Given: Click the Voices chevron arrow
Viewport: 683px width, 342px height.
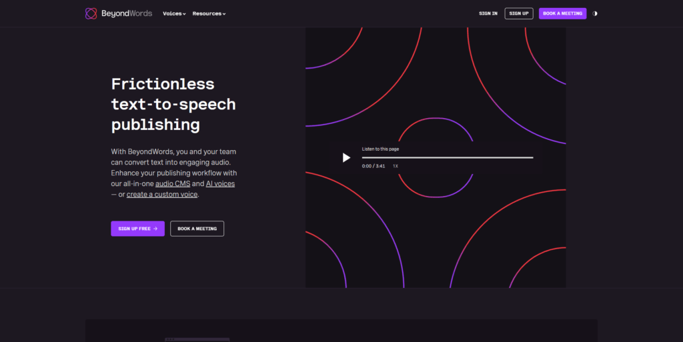Looking at the screenshot, I should [x=184, y=14].
